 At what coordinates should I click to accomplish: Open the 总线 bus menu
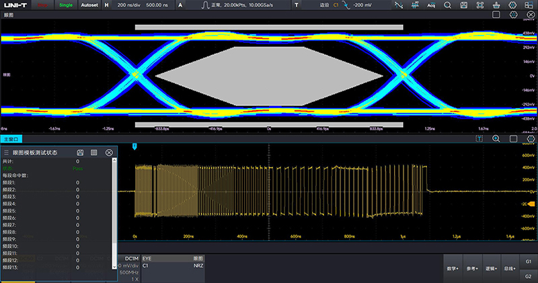point(510,269)
